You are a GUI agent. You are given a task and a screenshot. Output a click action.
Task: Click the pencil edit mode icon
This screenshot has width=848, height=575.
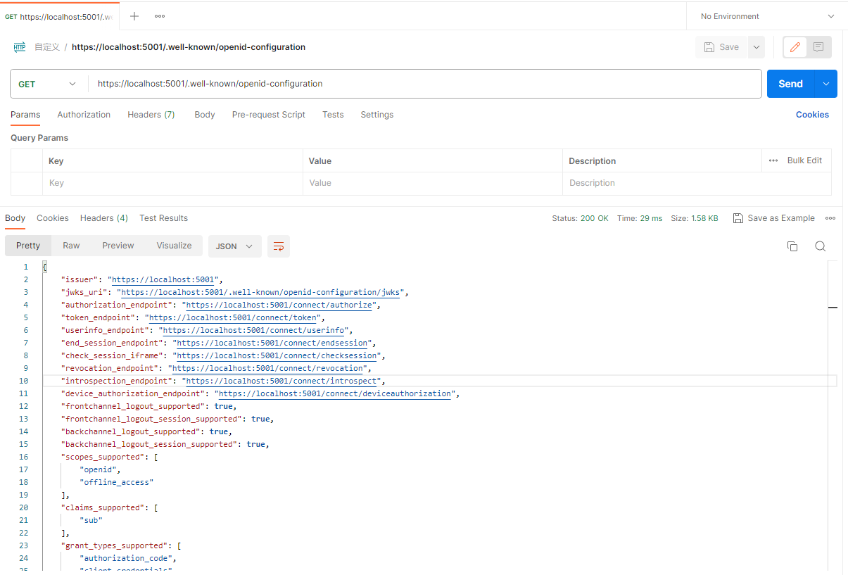click(x=795, y=47)
